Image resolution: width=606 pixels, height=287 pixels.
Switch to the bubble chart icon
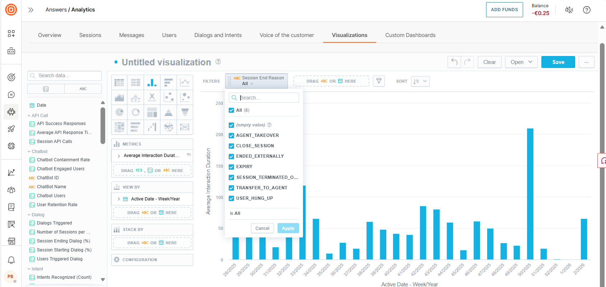[185, 97]
